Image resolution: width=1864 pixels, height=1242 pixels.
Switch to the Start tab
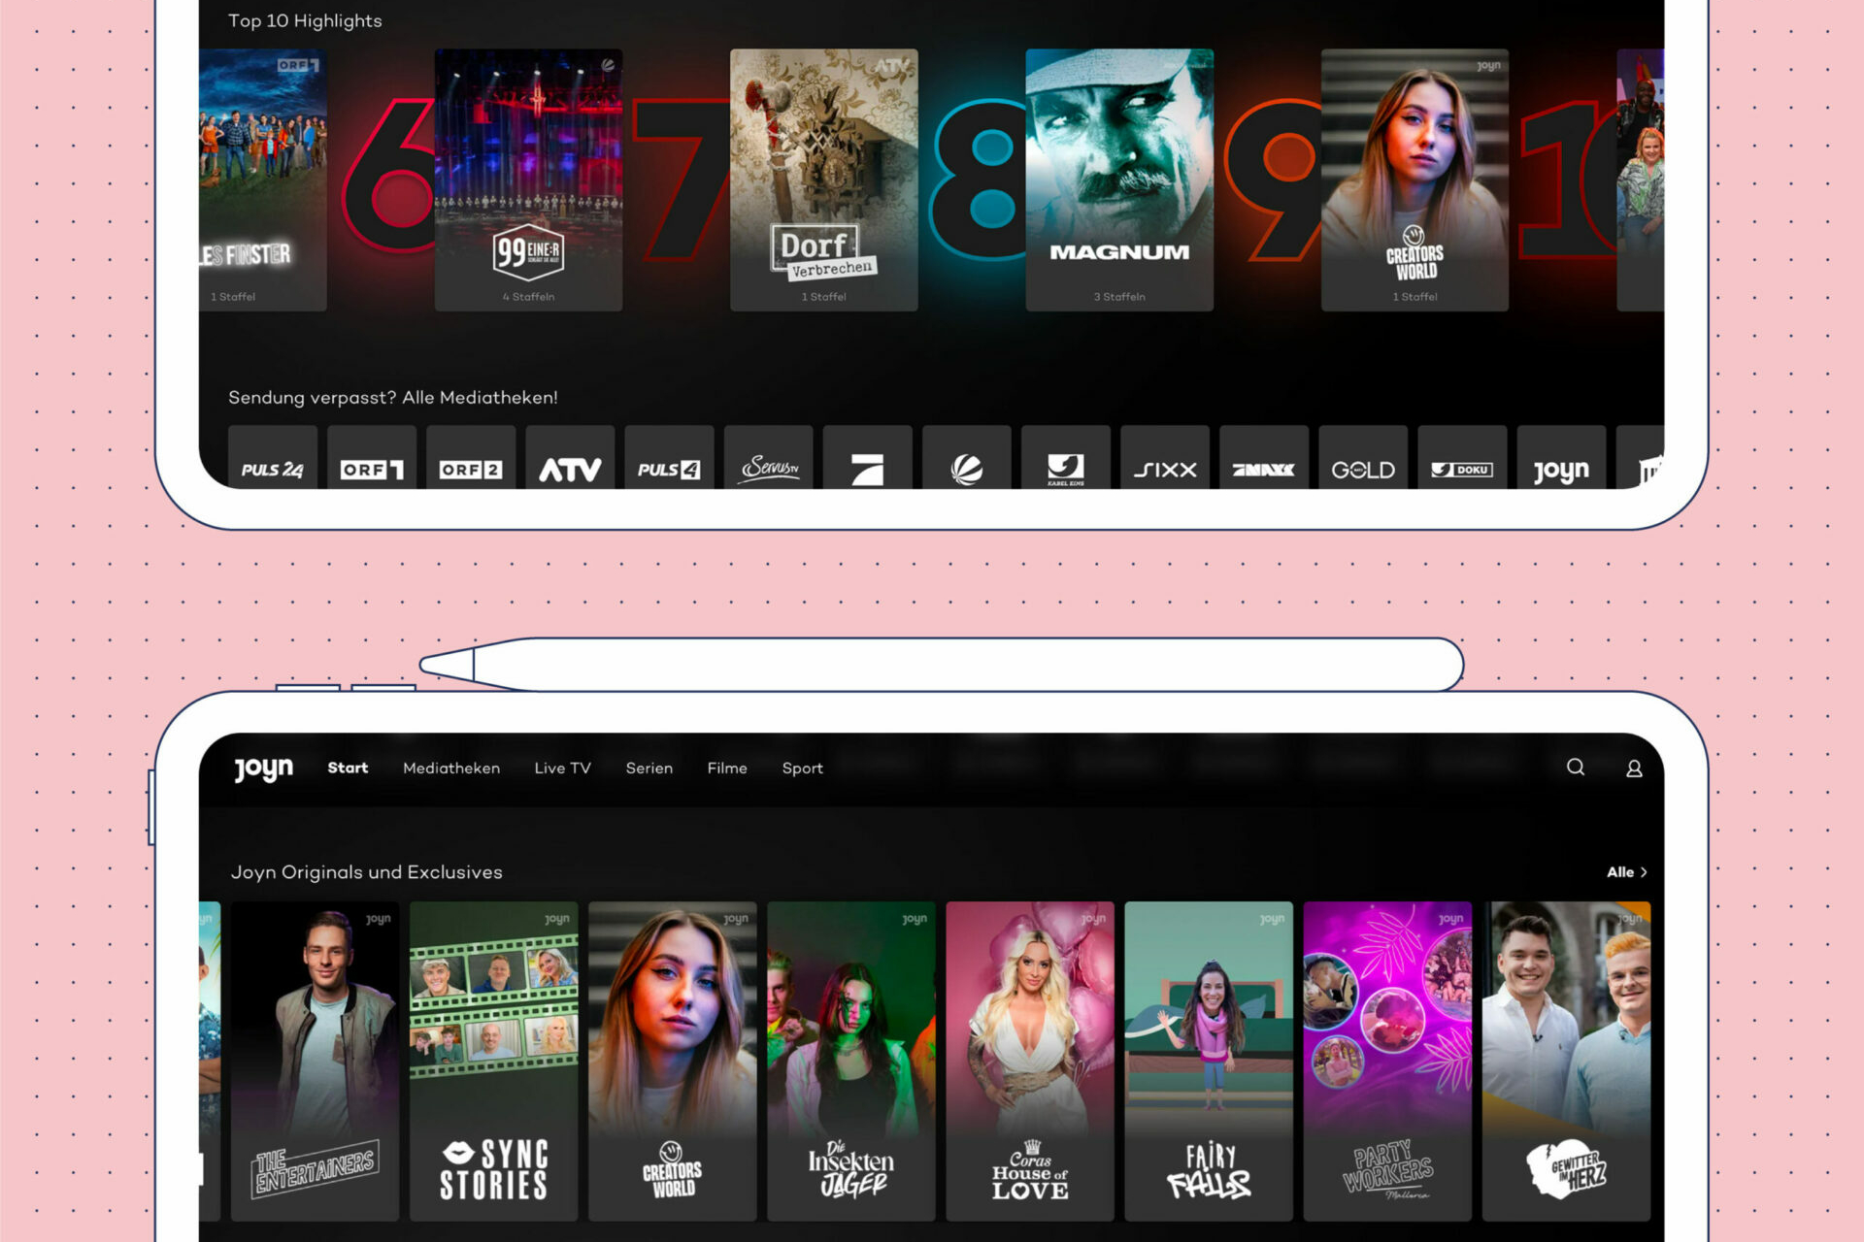pyautogui.click(x=348, y=768)
